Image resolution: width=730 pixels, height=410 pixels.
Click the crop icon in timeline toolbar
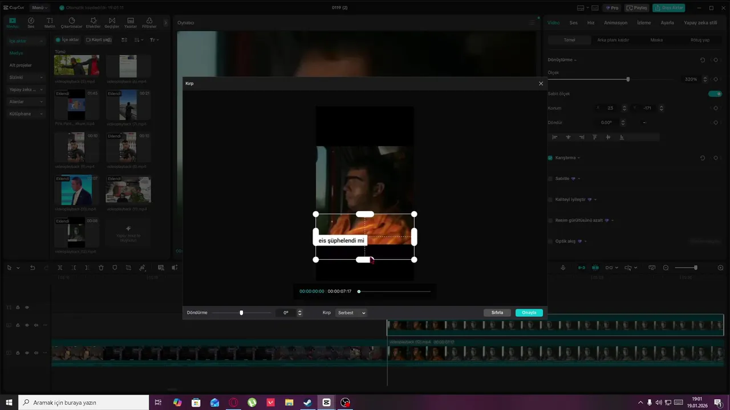click(x=128, y=268)
